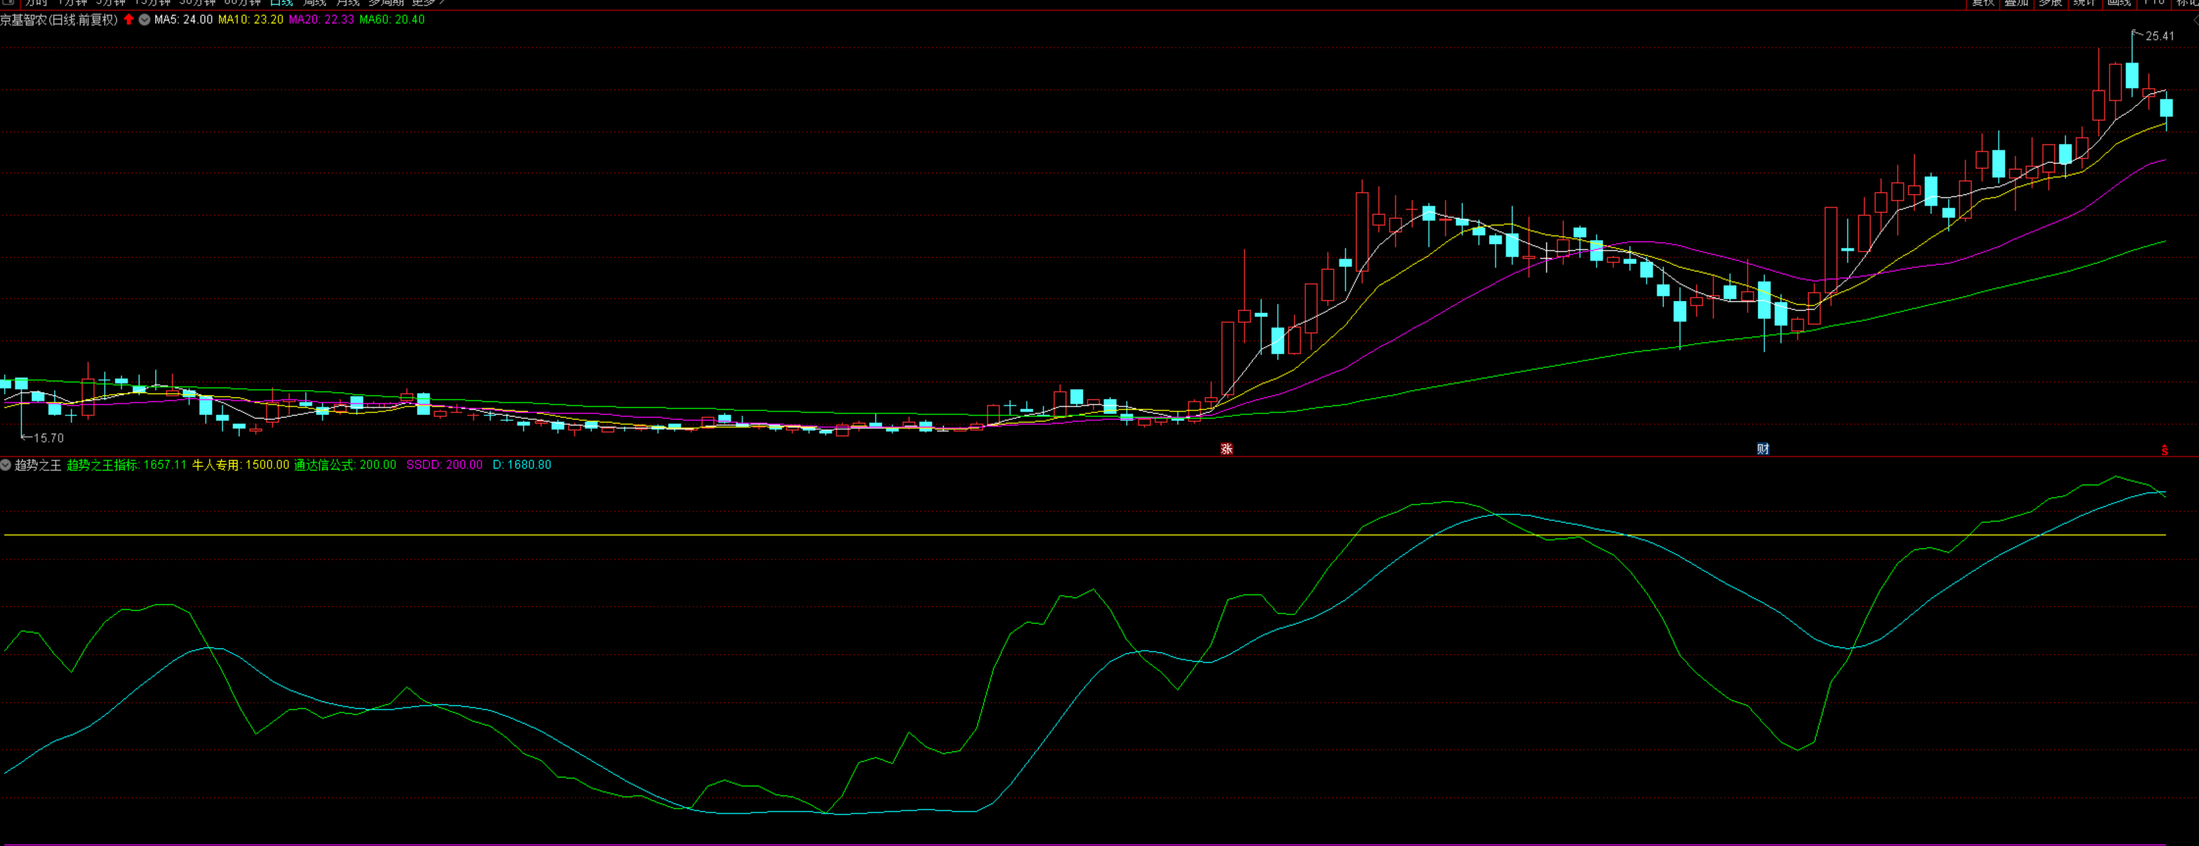Open the dropdown arrow next to the MA5 label
The image size is (2199, 846).
point(145,20)
